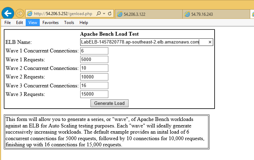Focus the Wave 2 Concurrent Connections field

point(94,68)
